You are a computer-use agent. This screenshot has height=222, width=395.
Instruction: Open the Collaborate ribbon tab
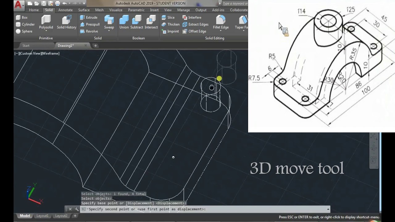239,10
